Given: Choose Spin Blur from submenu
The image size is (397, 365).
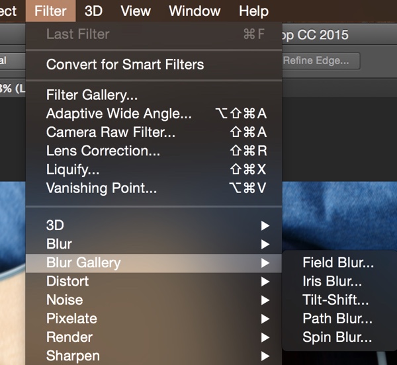Looking at the screenshot, I should point(337,337).
